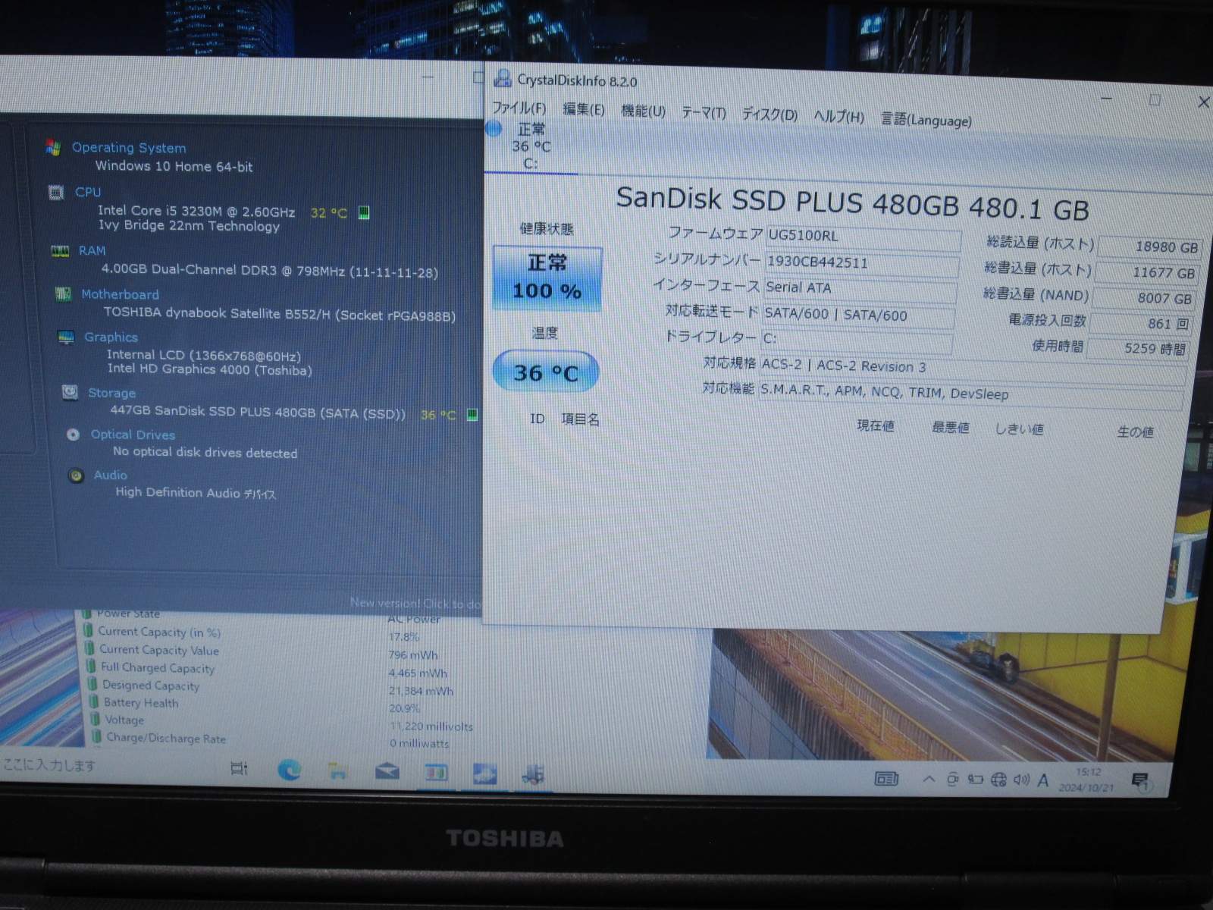This screenshot has height=910, width=1213.
Task: Open the 言語(Language) menu
Action: 926,119
